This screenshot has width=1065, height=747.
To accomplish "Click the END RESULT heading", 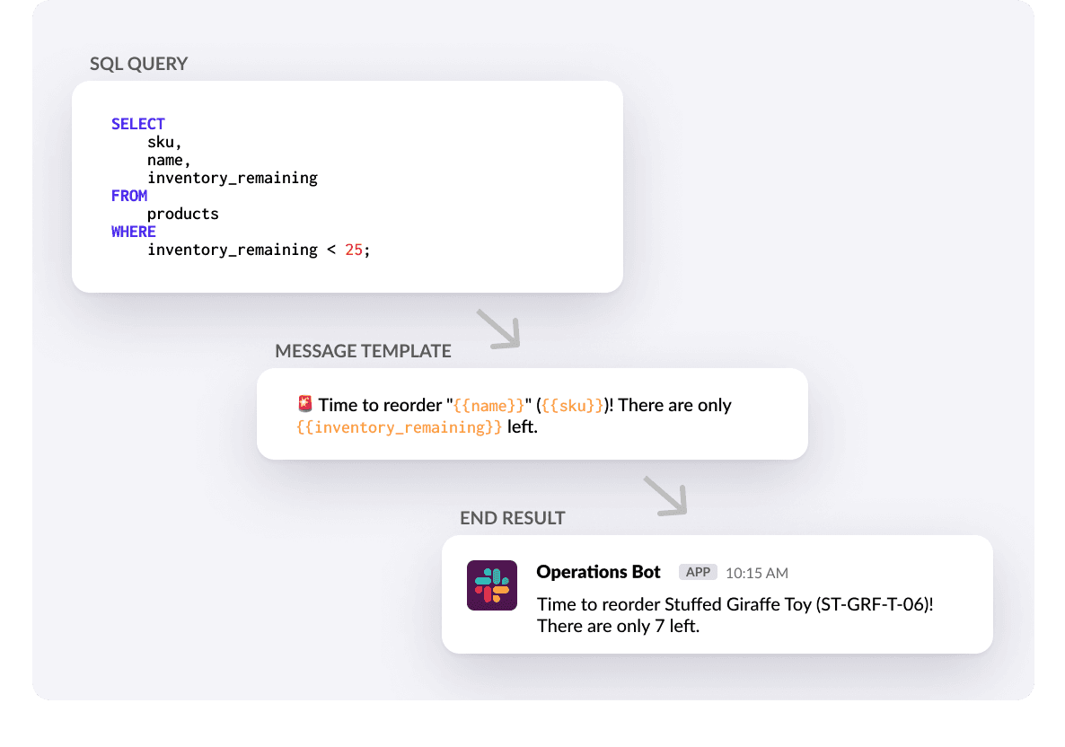I will pyautogui.click(x=513, y=518).
